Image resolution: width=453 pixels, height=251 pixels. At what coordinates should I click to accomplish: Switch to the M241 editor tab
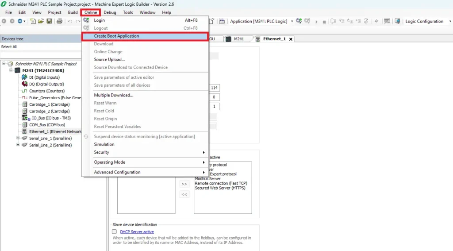[x=238, y=39]
